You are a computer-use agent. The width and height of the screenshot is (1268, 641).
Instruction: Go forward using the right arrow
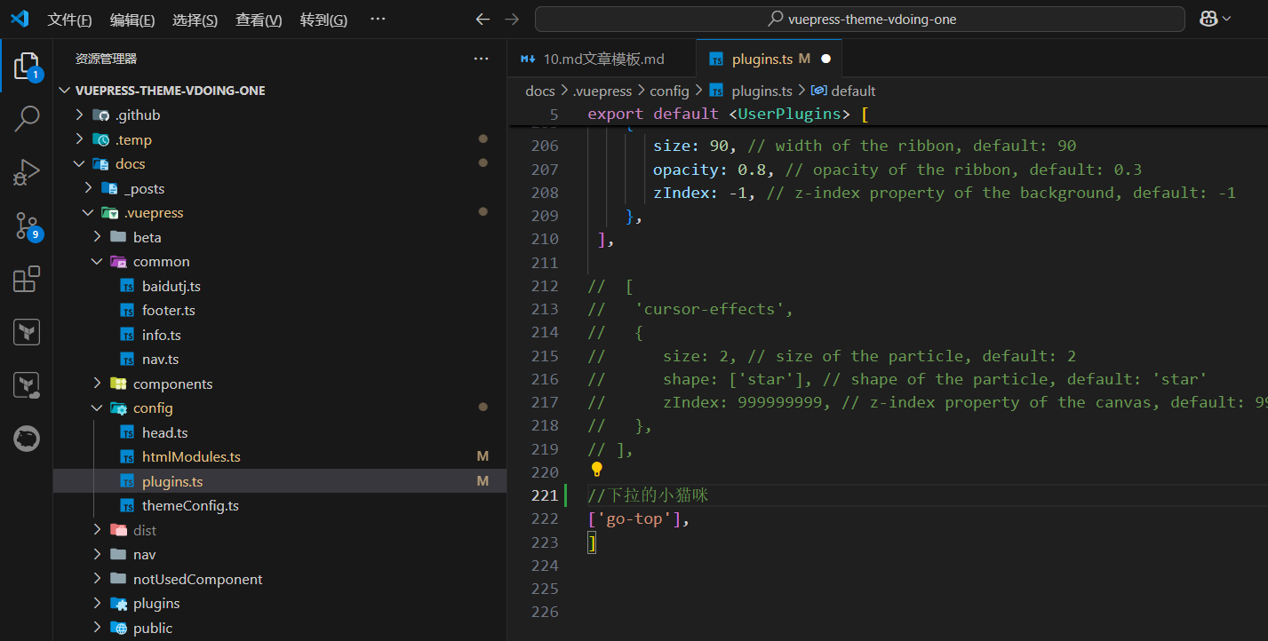pyautogui.click(x=512, y=19)
